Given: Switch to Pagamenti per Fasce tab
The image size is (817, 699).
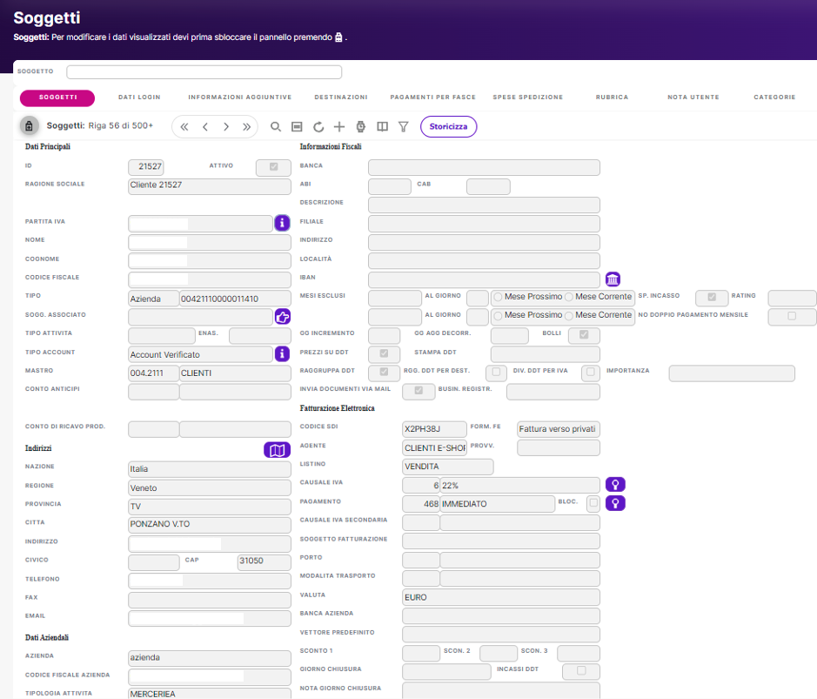Looking at the screenshot, I should pos(432,97).
